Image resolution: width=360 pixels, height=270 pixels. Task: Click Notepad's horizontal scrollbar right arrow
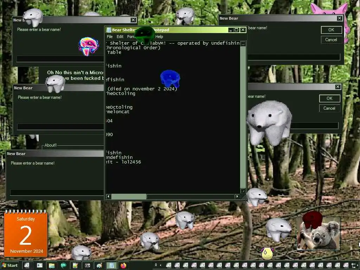click(x=237, y=196)
